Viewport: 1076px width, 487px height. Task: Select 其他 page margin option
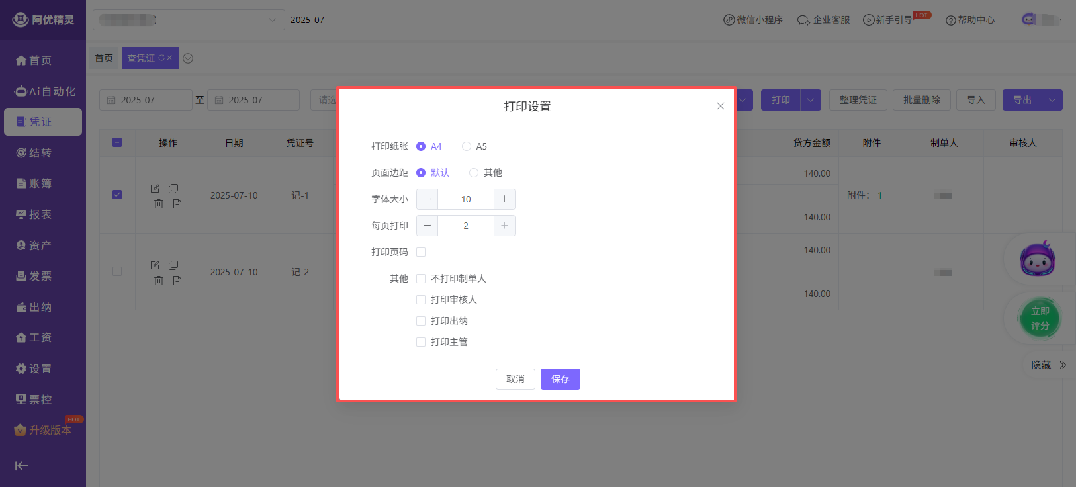click(474, 173)
